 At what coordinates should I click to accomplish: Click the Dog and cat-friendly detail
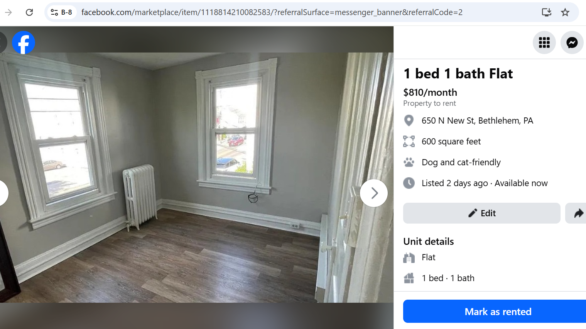click(461, 162)
